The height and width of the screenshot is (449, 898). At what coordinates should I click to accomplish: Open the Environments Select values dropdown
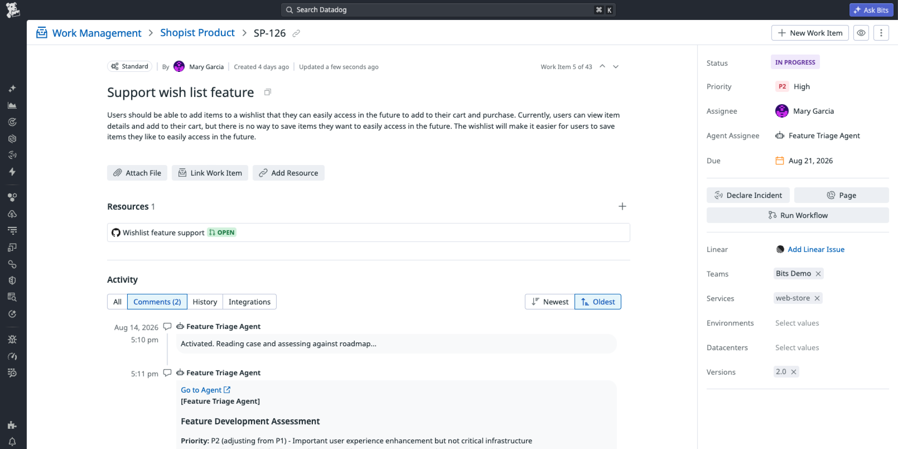(797, 323)
